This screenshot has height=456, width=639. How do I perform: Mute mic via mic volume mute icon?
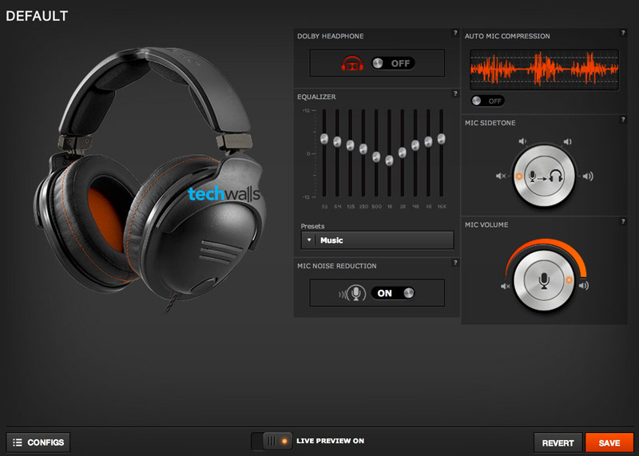[x=506, y=287]
